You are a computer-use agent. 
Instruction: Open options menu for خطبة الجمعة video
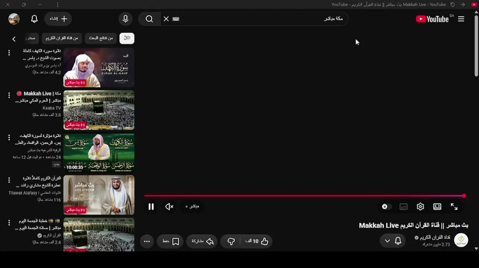coord(9,223)
